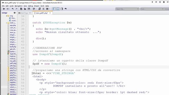Open the Help menu
Image resolution: width=169 pixels, height=95 pixels.
(47, 6)
